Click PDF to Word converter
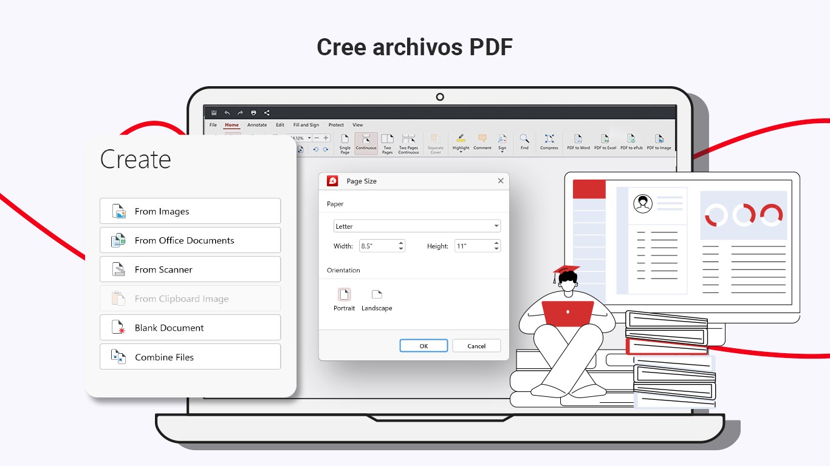 [x=578, y=142]
